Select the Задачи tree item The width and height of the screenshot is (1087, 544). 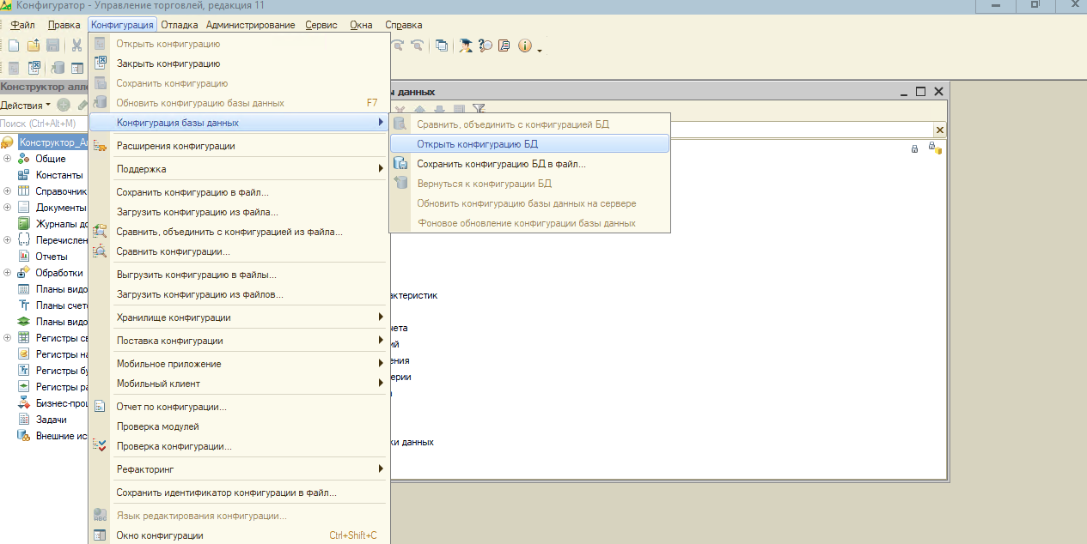coord(52,420)
